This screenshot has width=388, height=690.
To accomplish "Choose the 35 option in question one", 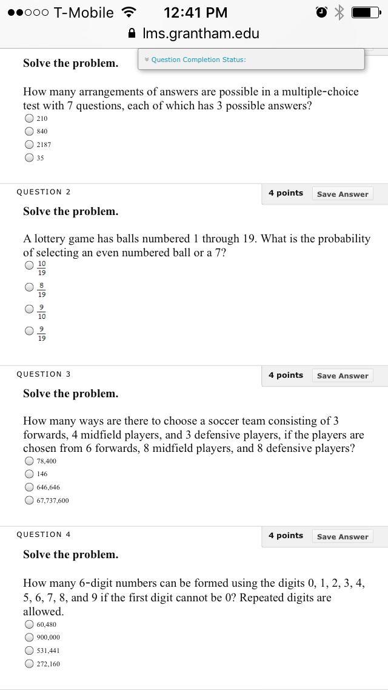I will click(x=29, y=157).
